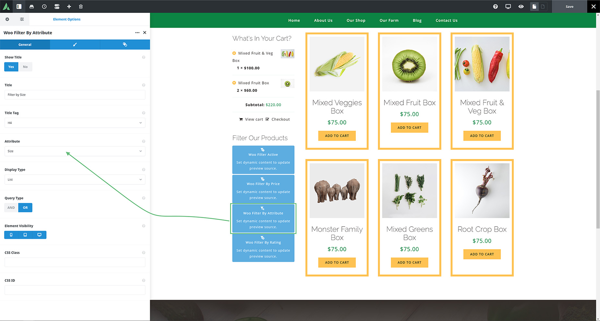Screen dimensions: 600x321
Task: Toggle mobile phone visibility button
Action: 11,235
